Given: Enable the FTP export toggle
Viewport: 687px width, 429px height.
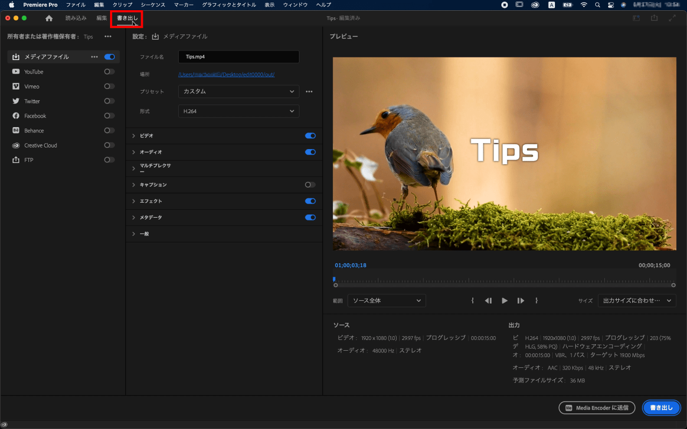Looking at the screenshot, I should (x=109, y=160).
